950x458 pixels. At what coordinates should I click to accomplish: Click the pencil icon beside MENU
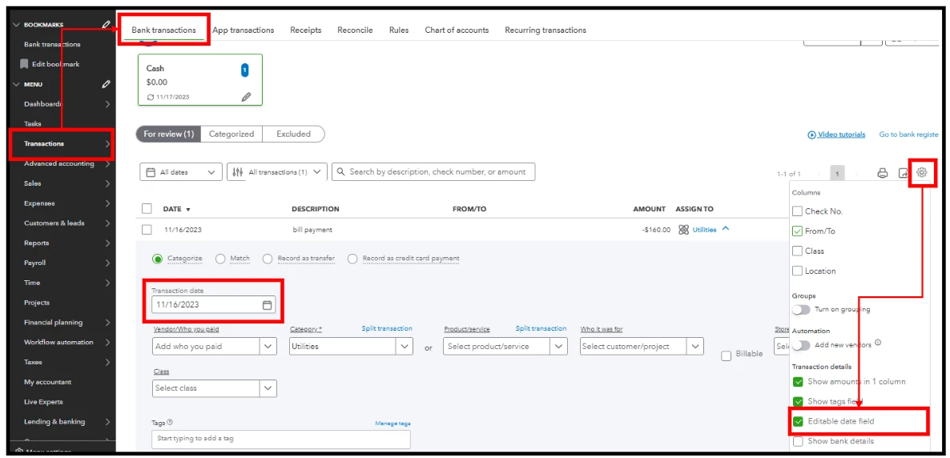pos(107,84)
